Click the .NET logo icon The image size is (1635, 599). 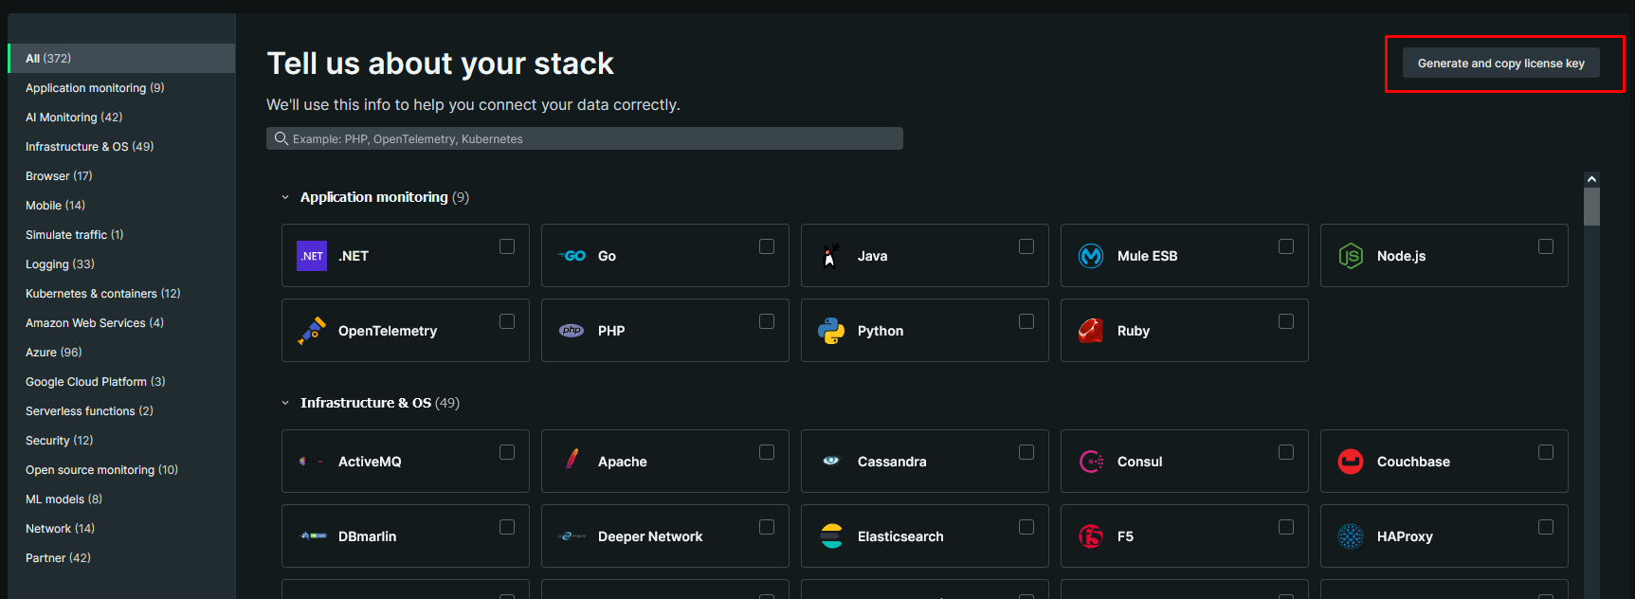312,256
